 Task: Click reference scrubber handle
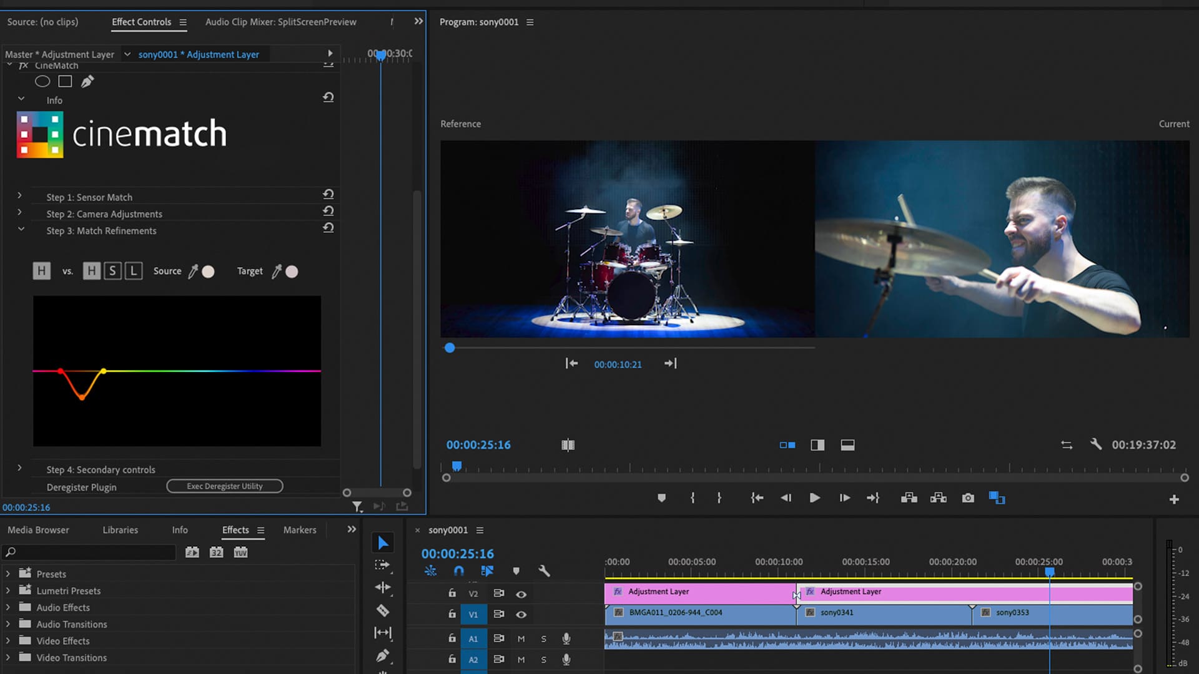[x=450, y=348]
